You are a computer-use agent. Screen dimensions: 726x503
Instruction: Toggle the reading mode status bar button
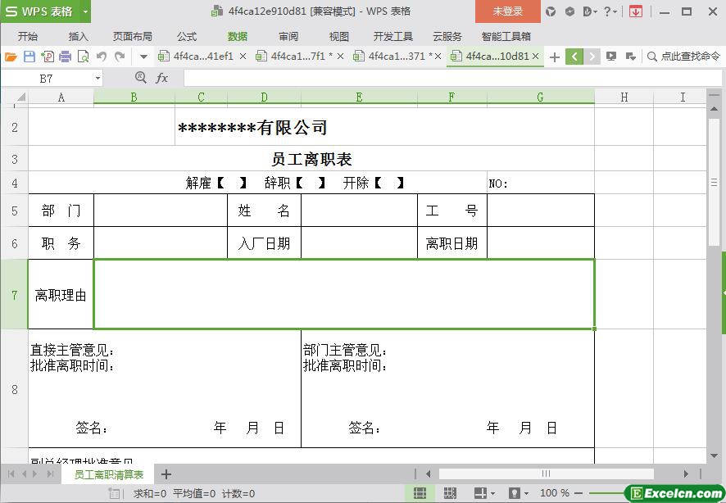(x=481, y=493)
